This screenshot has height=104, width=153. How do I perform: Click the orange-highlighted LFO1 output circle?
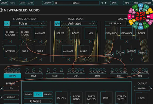[73, 70]
